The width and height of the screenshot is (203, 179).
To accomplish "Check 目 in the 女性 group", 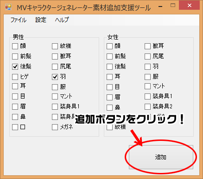I will click(109, 87).
